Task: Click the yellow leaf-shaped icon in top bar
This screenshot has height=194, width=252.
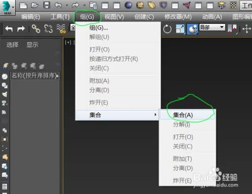Action: coord(152,6)
